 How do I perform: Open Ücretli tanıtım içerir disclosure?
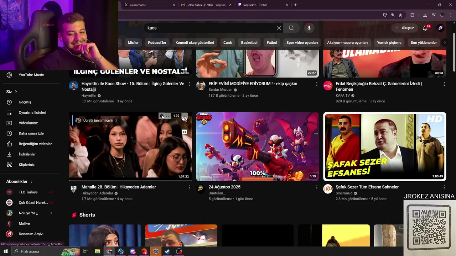96,121
